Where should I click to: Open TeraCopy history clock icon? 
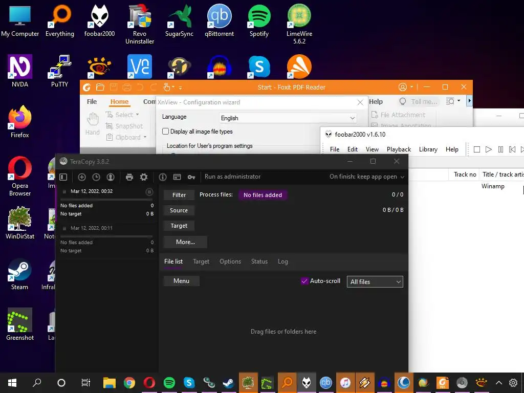tap(96, 177)
